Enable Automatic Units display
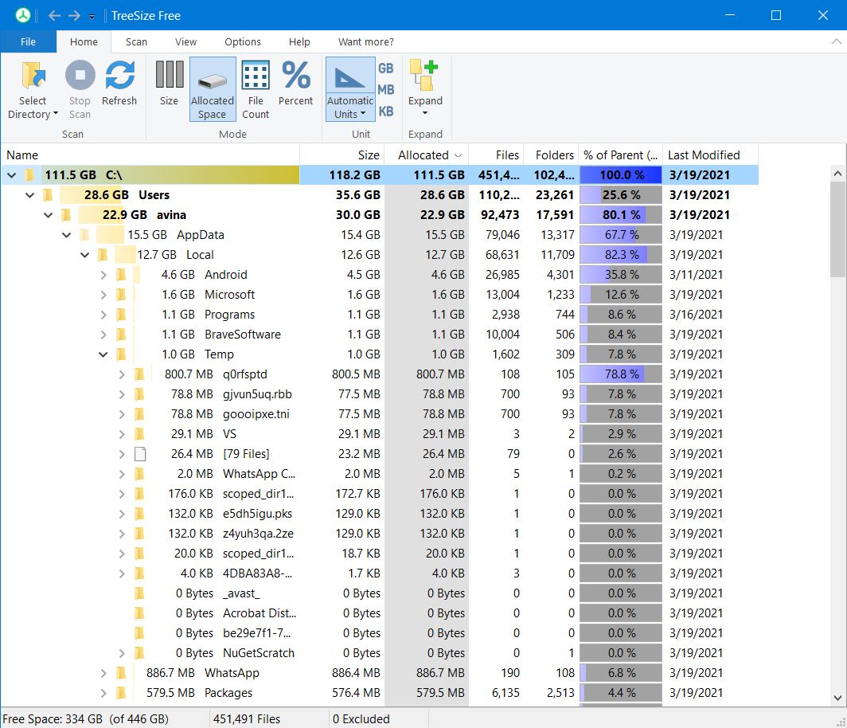The width and height of the screenshot is (847, 728). click(350, 90)
